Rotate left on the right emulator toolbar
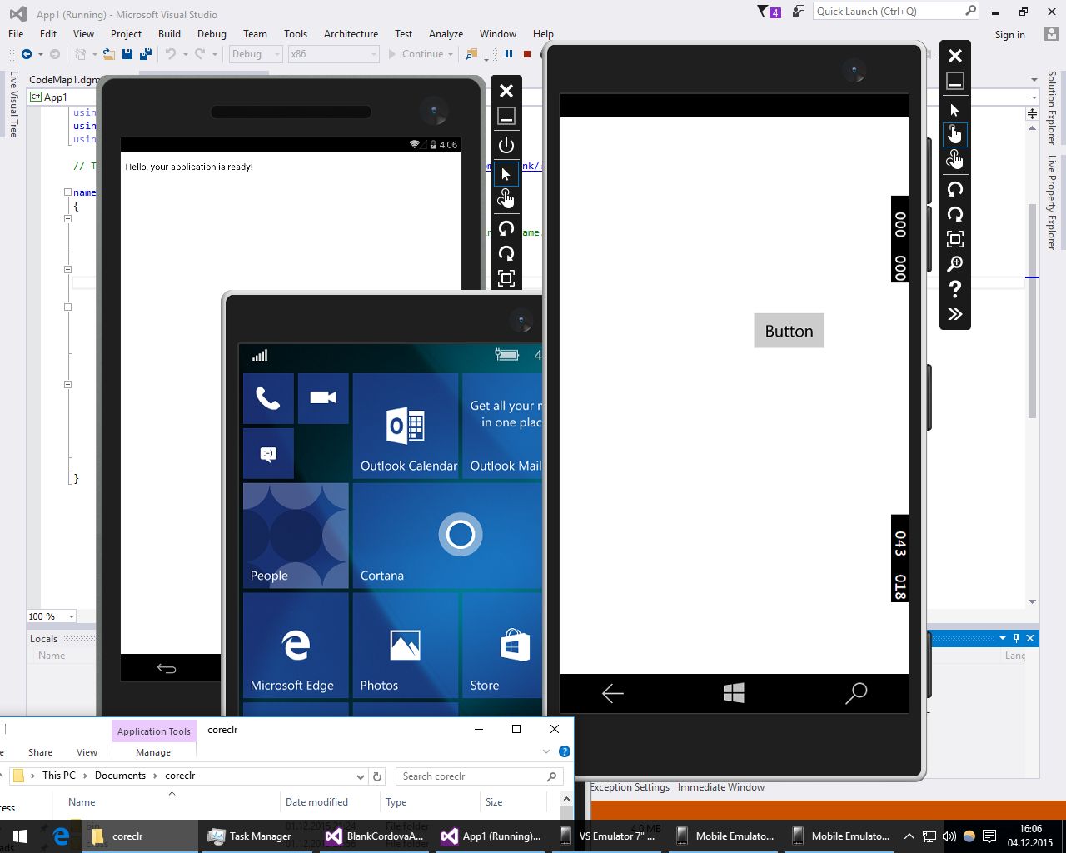Screen dimensions: 1066x853 tap(955, 189)
